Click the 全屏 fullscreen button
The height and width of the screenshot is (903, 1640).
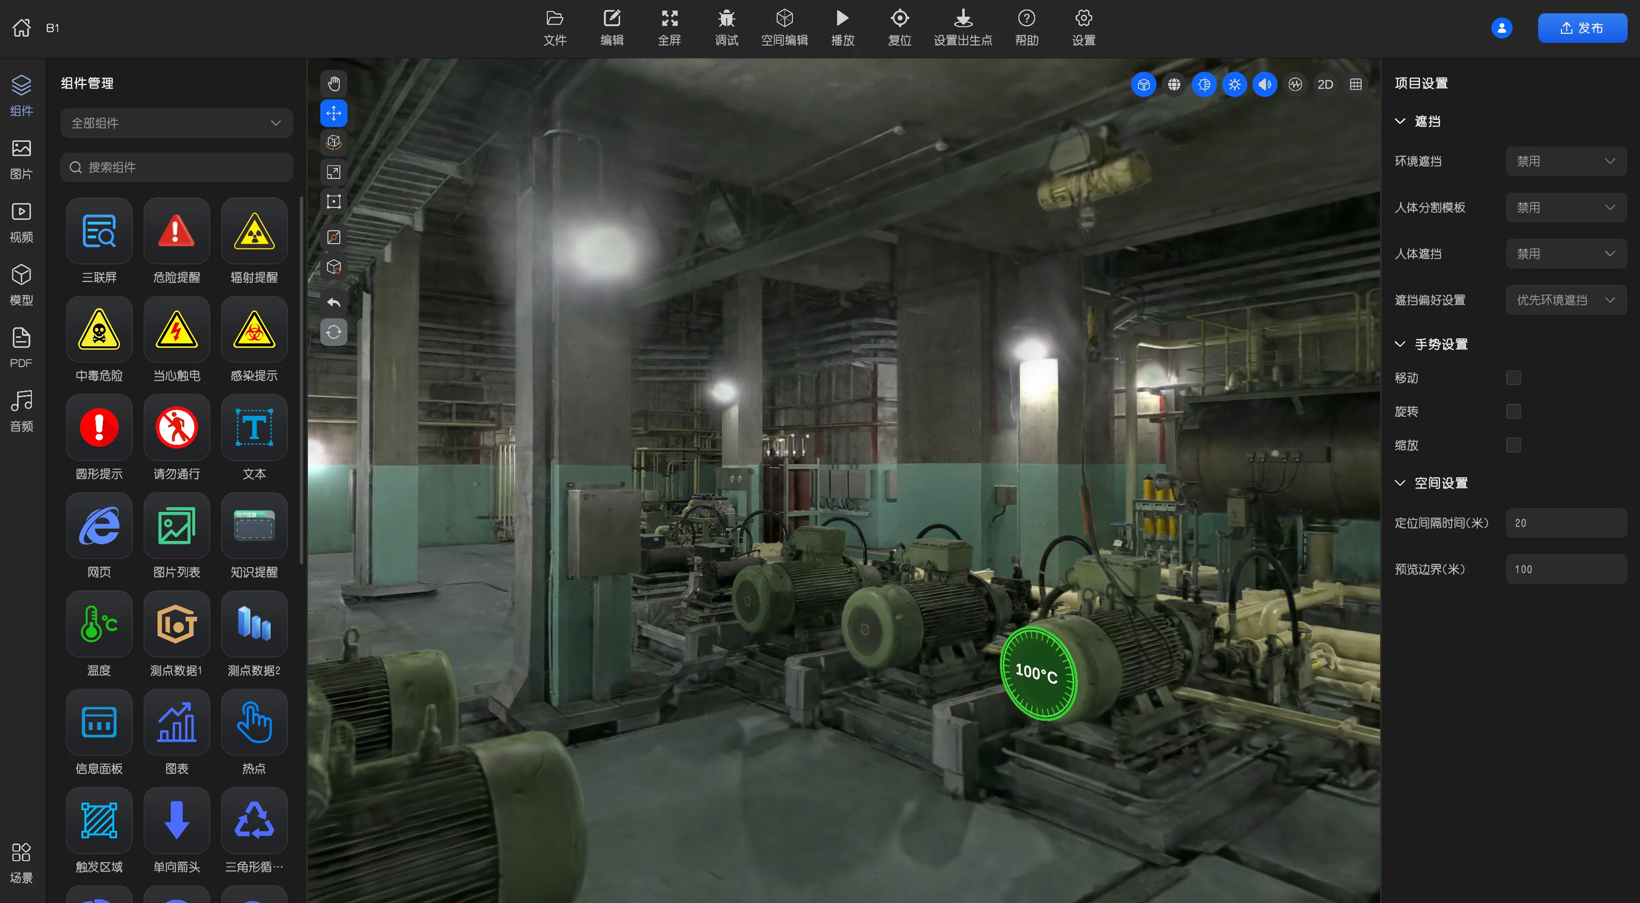coord(669,28)
